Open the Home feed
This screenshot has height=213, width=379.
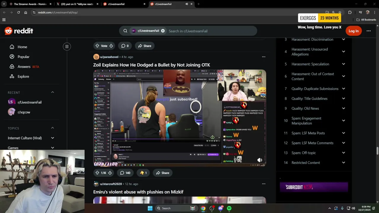(22, 47)
